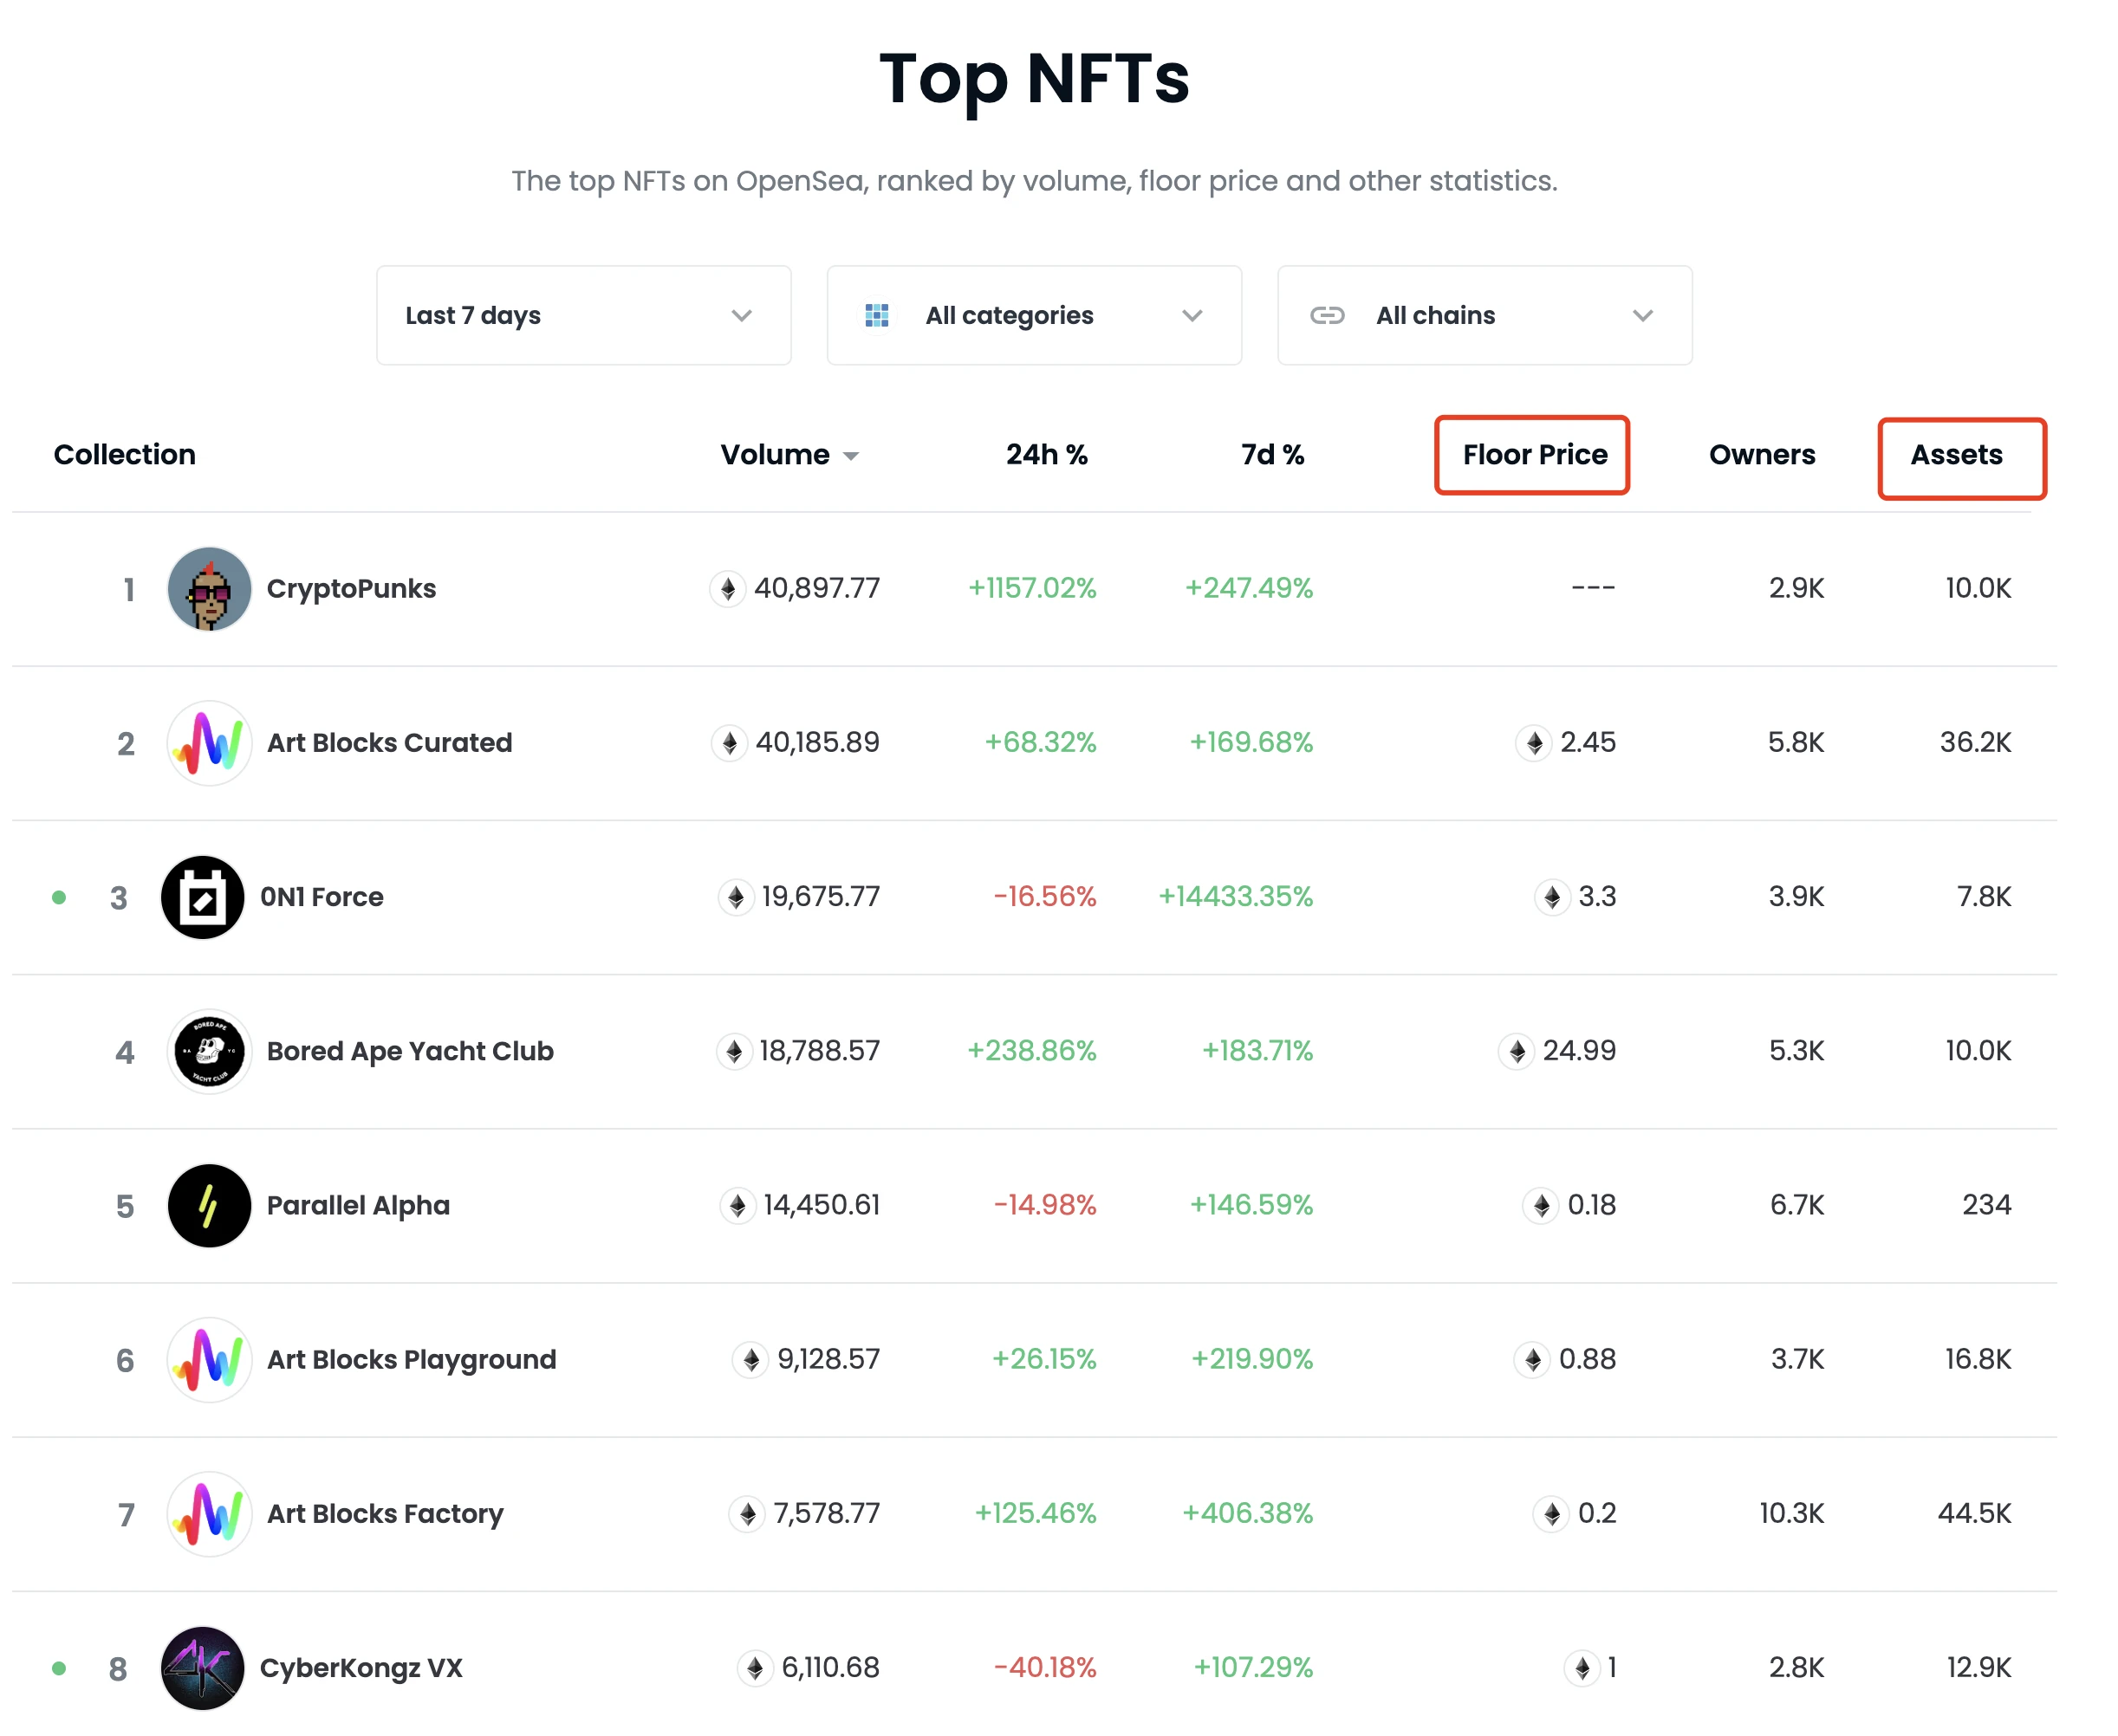Click the Owners column header

point(1761,455)
